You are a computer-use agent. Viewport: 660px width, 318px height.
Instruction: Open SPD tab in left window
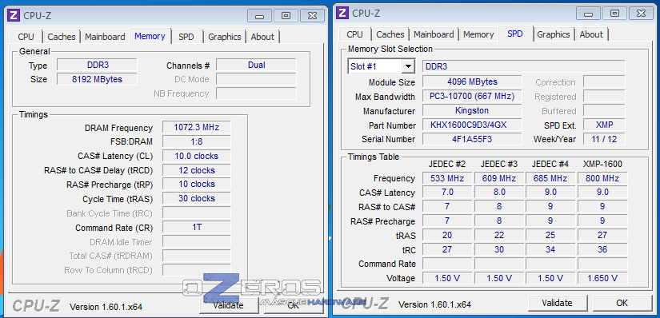coord(186,37)
